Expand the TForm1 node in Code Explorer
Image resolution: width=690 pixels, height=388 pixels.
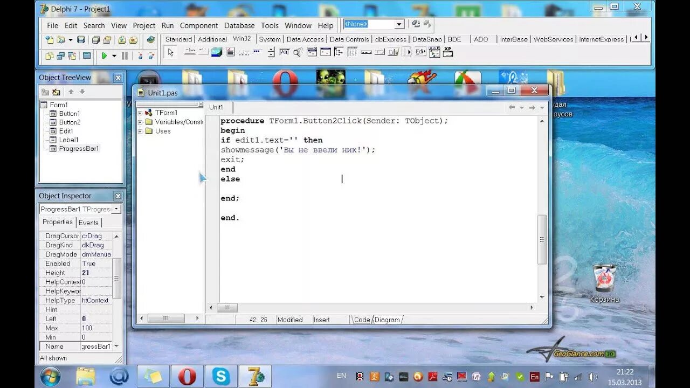click(140, 113)
